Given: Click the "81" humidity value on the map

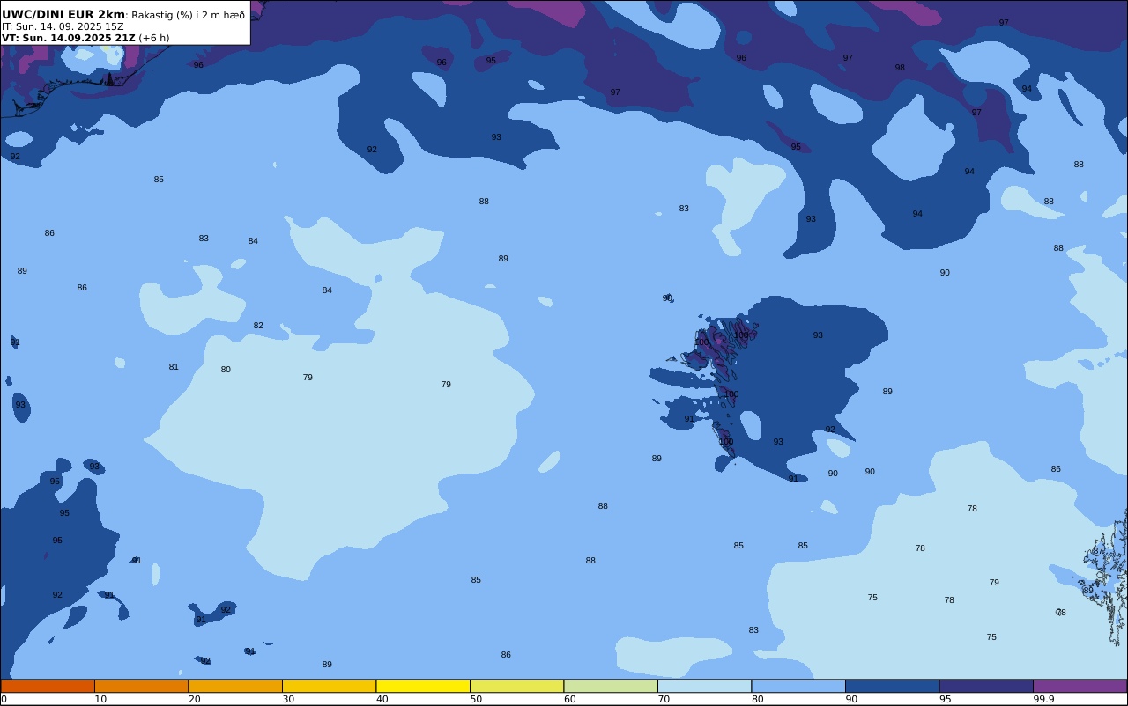Looking at the screenshot, I should [174, 367].
